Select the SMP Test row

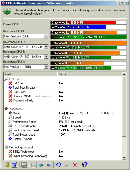pos(63,83)
